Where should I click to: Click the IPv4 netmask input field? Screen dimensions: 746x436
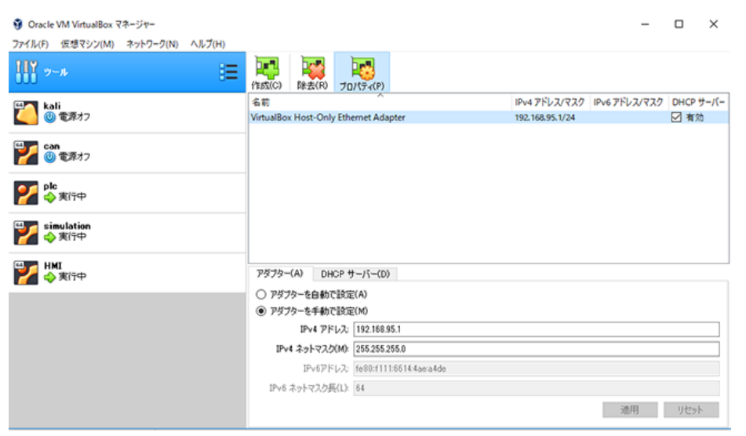537,348
